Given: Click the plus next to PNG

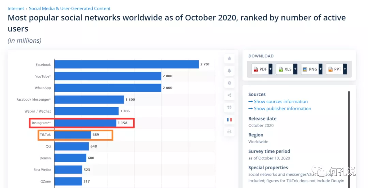Looking at the screenshot, I should coord(320,69).
